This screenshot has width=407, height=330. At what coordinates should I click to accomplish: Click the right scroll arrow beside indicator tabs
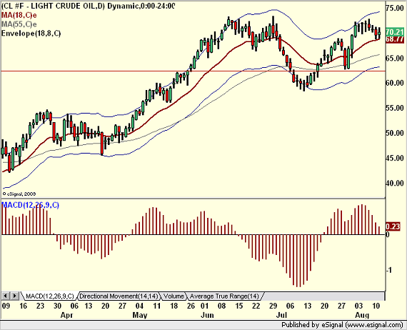click(15, 296)
